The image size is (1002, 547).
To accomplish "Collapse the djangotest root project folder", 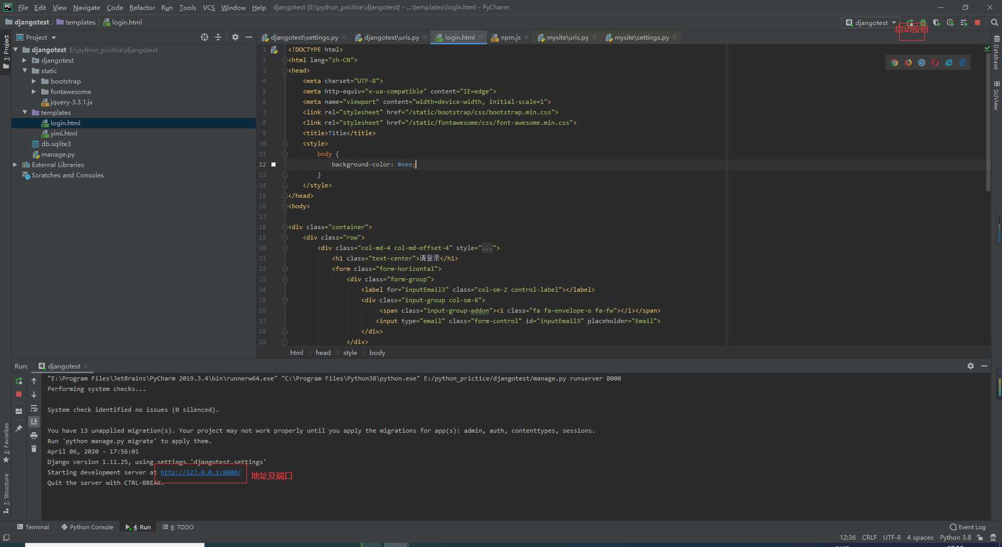I will (x=16, y=50).
